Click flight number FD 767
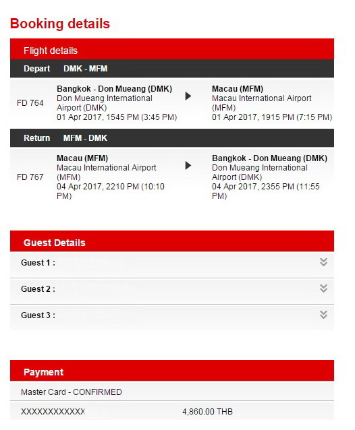The width and height of the screenshot is (355, 430). (x=30, y=177)
